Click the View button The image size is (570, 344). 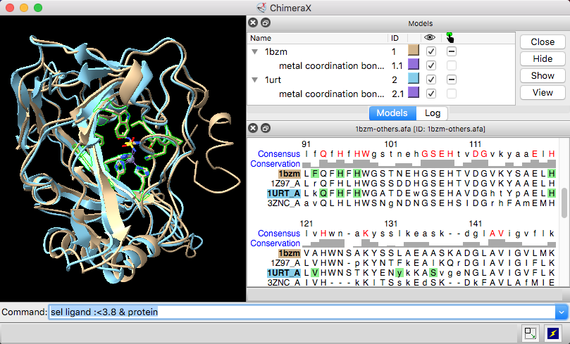point(543,93)
